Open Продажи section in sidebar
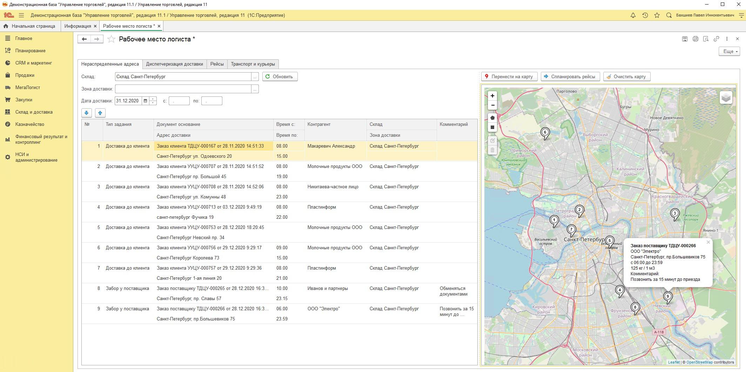 (x=25, y=75)
